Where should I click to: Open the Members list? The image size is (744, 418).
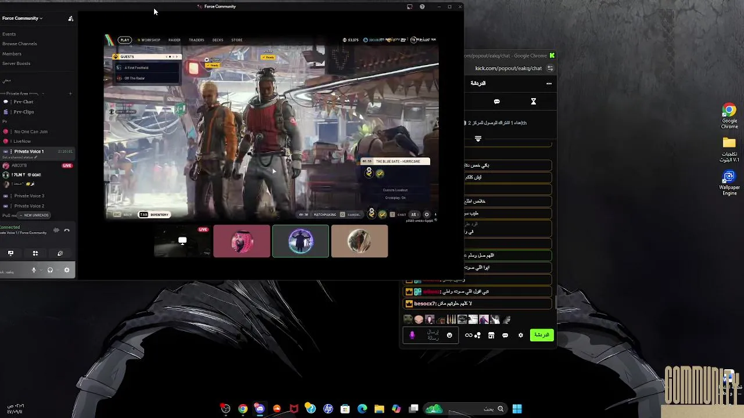point(12,54)
